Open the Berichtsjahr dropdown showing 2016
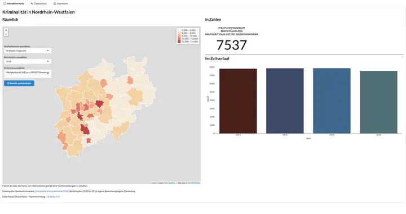406x214 pixels. [x=28, y=62]
